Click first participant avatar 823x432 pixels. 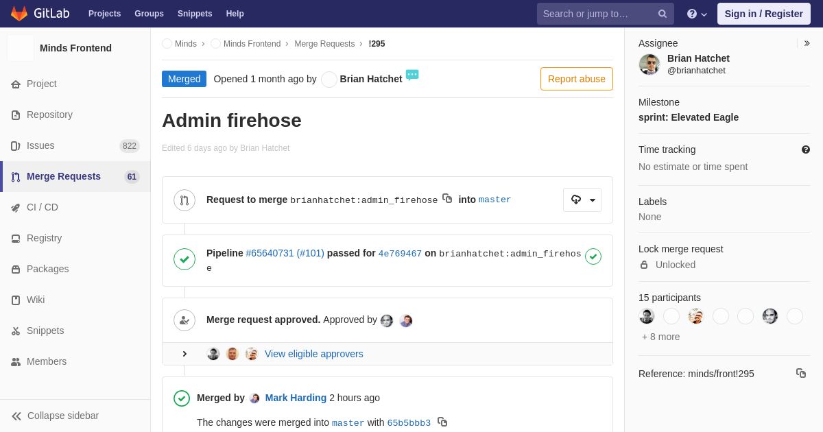click(x=647, y=316)
